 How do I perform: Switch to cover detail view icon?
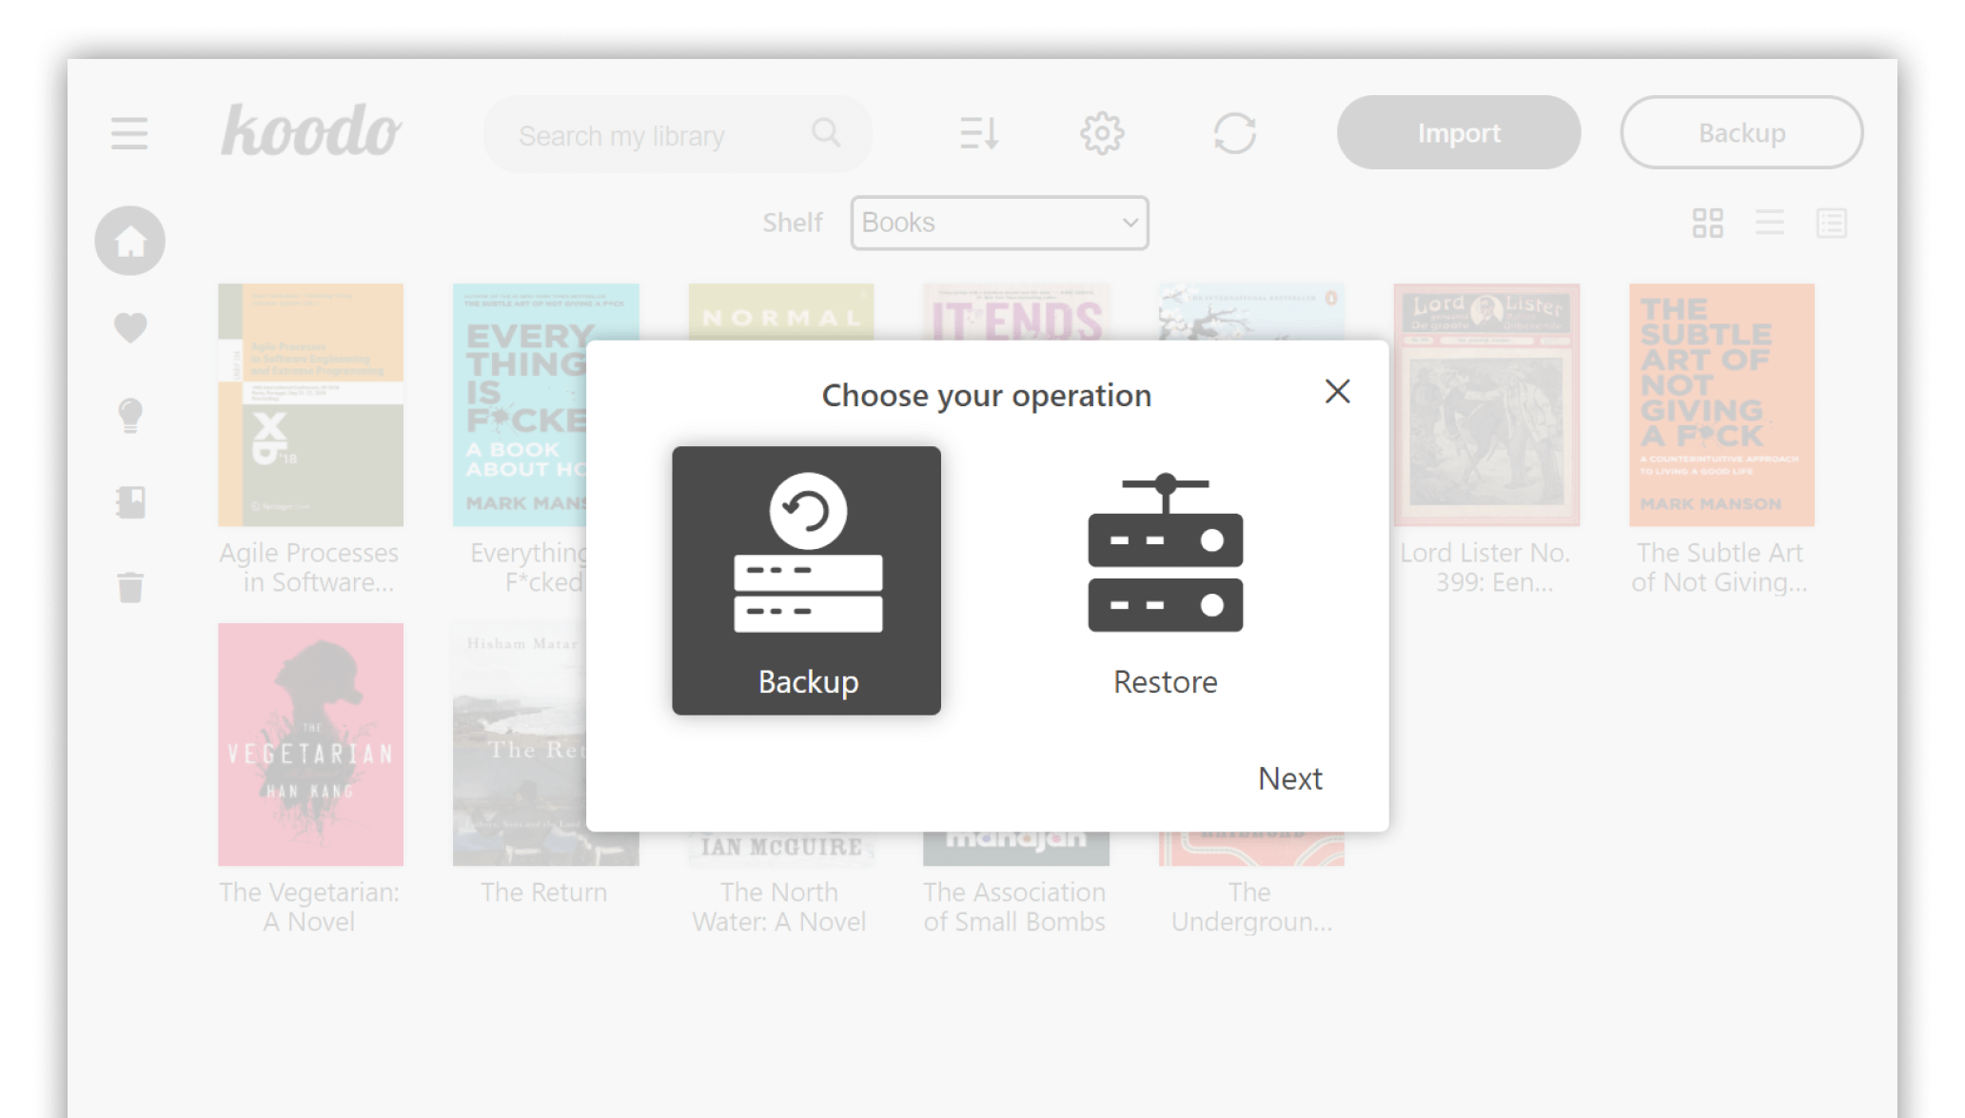coord(1831,224)
